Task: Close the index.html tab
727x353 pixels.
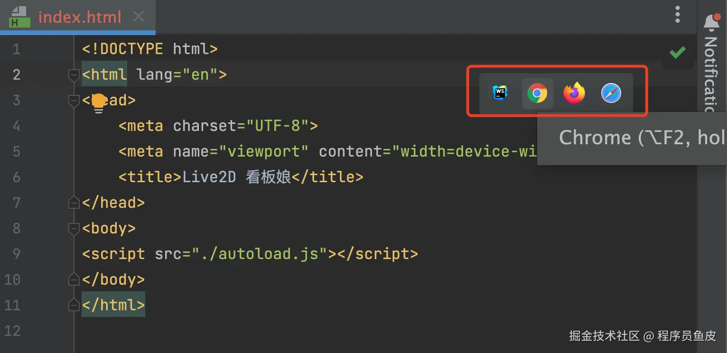Action: 139,17
